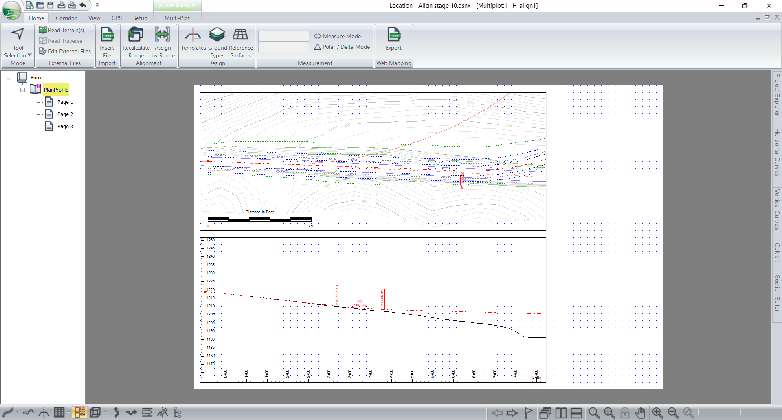Select Page 2 in the tree

[x=65, y=114]
